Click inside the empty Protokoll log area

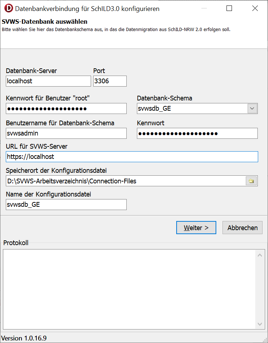130,289
